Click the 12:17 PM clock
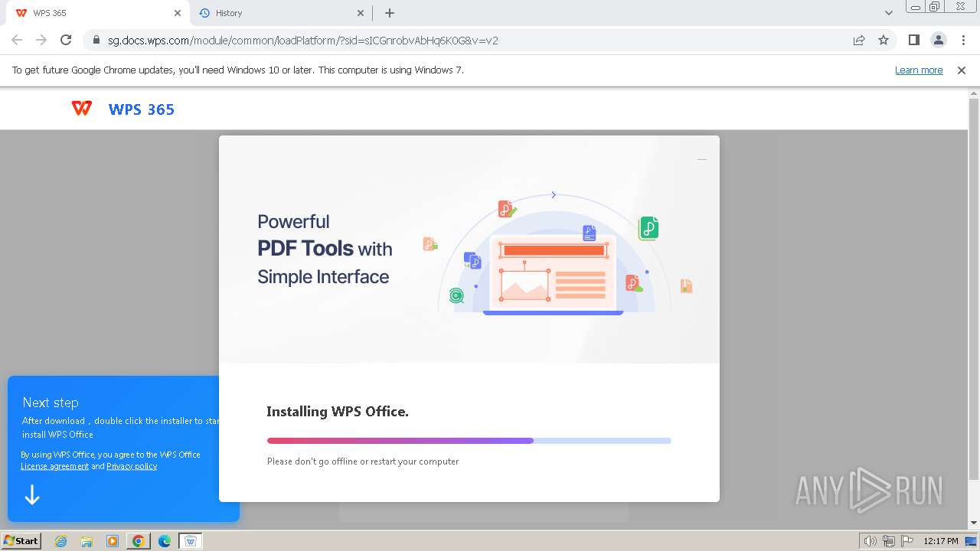The height and width of the screenshot is (551, 980). click(x=941, y=541)
